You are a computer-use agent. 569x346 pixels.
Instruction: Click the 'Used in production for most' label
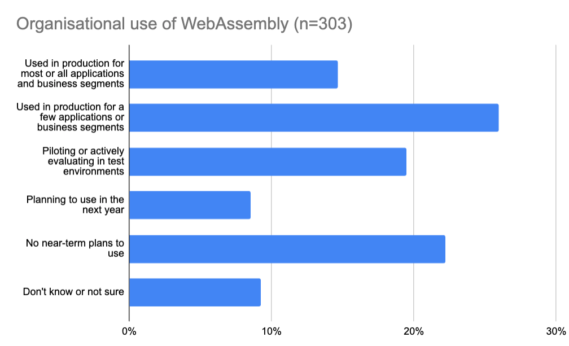[71, 73]
